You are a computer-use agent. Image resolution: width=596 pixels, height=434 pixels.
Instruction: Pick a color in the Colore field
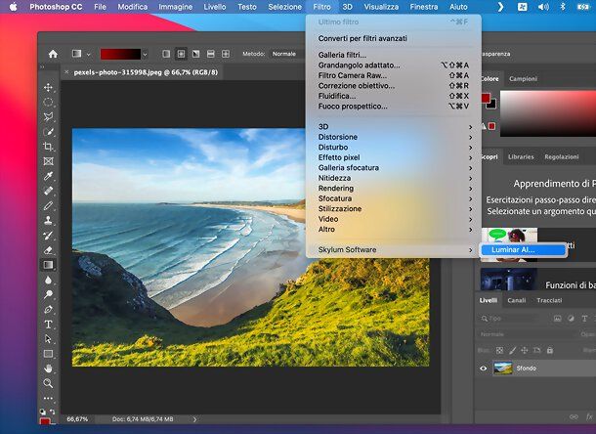click(x=548, y=113)
